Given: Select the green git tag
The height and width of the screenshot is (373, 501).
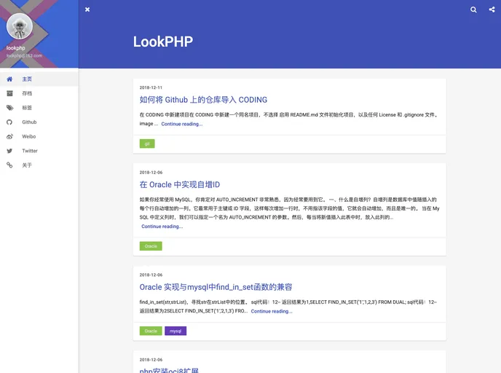Looking at the screenshot, I should pos(147,144).
